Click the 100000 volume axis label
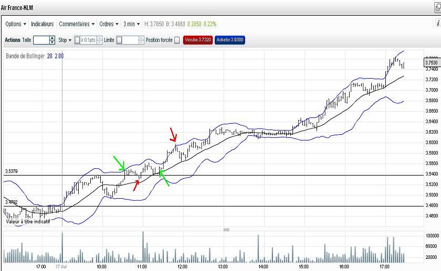Viewport: 441px width, 271px height. point(432,235)
